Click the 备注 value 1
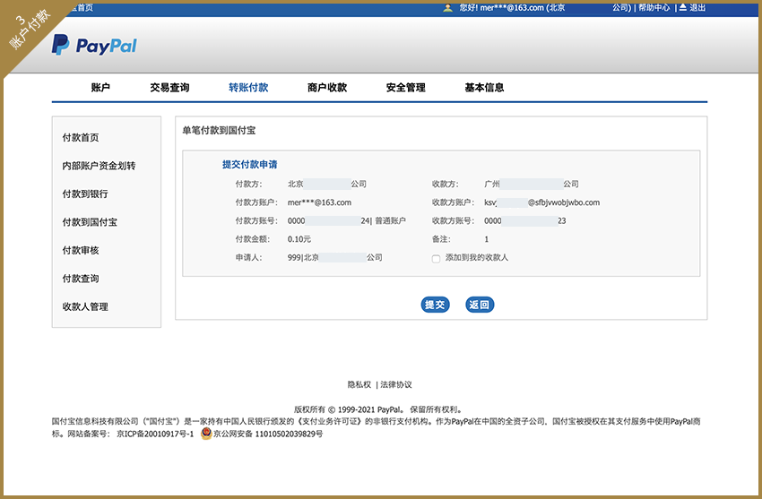 tap(487, 239)
